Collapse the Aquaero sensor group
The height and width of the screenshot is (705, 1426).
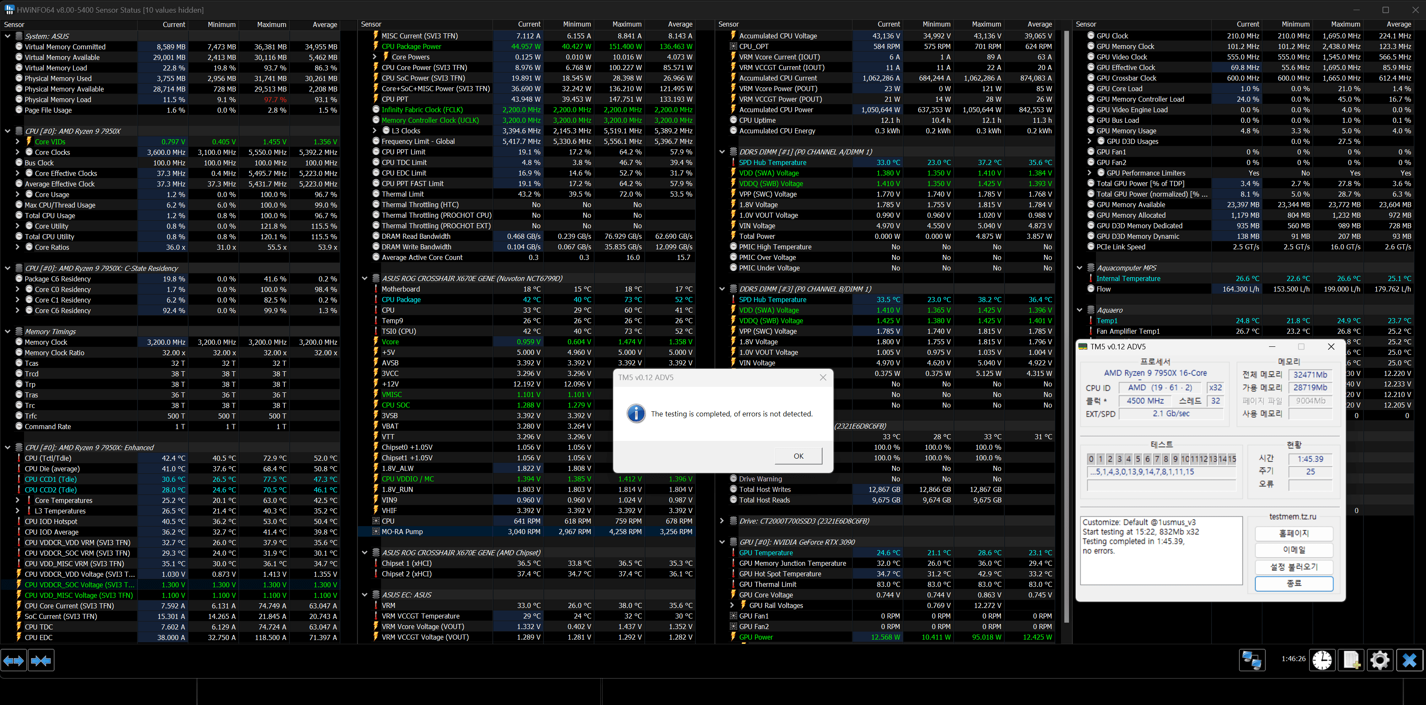coord(1080,310)
